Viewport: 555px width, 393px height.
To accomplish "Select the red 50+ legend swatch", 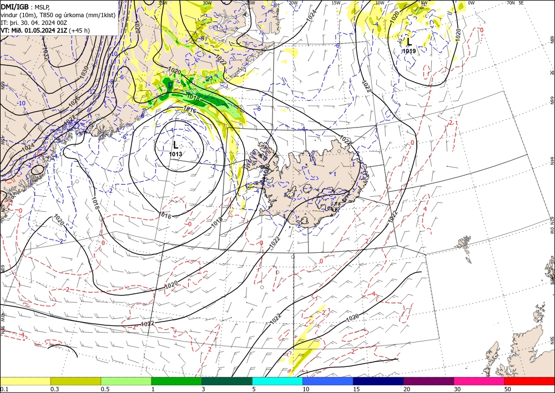I will click(x=529, y=381).
